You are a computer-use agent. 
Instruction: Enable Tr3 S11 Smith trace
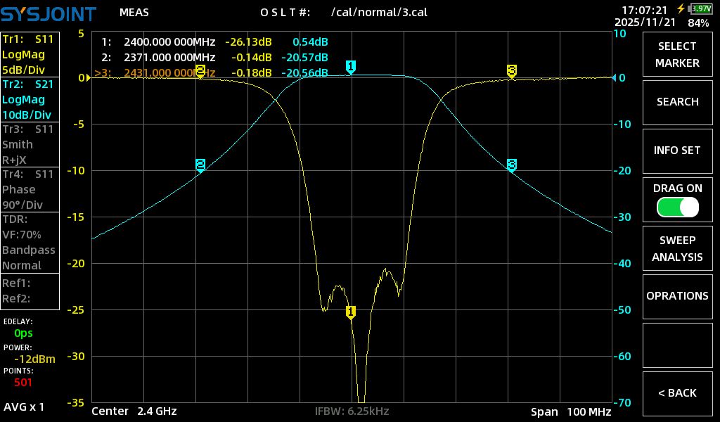click(30, 144)
